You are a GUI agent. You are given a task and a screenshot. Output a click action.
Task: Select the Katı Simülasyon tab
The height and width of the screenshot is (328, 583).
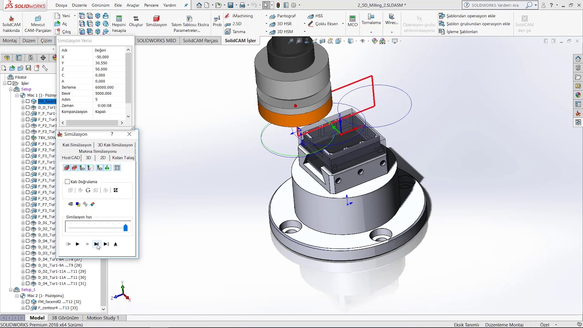(77, 145)
